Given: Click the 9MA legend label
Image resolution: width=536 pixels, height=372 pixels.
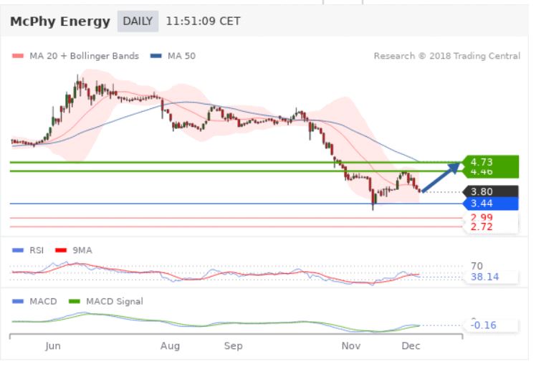Looking at the screenshot, I should click(82, 250).
